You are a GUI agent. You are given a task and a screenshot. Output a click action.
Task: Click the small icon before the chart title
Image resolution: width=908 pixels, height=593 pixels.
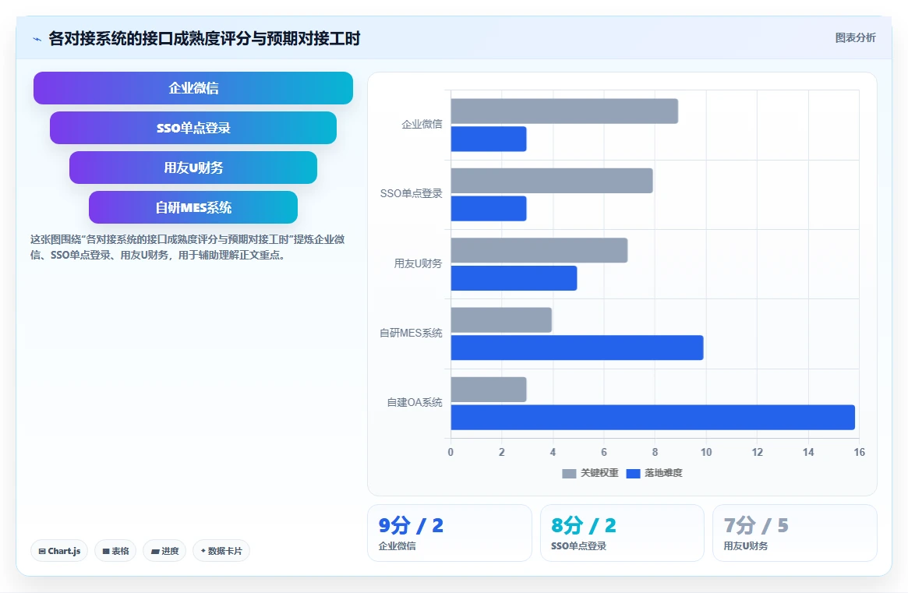(x=37, y=40)
